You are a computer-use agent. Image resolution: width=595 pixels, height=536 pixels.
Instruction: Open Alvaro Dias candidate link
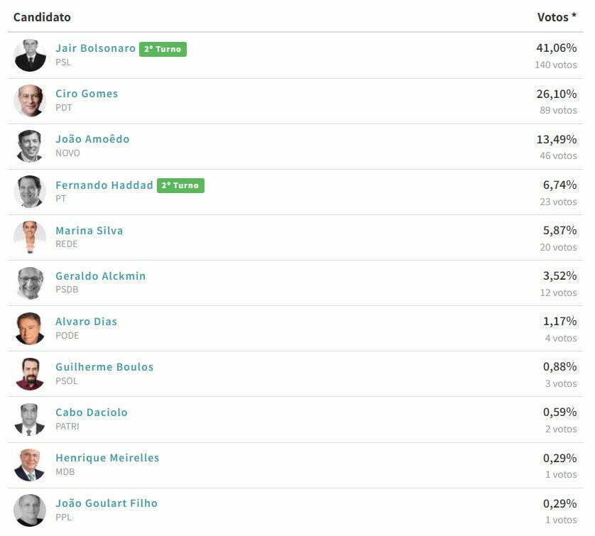pyautogui.click(x=86, y=322)
